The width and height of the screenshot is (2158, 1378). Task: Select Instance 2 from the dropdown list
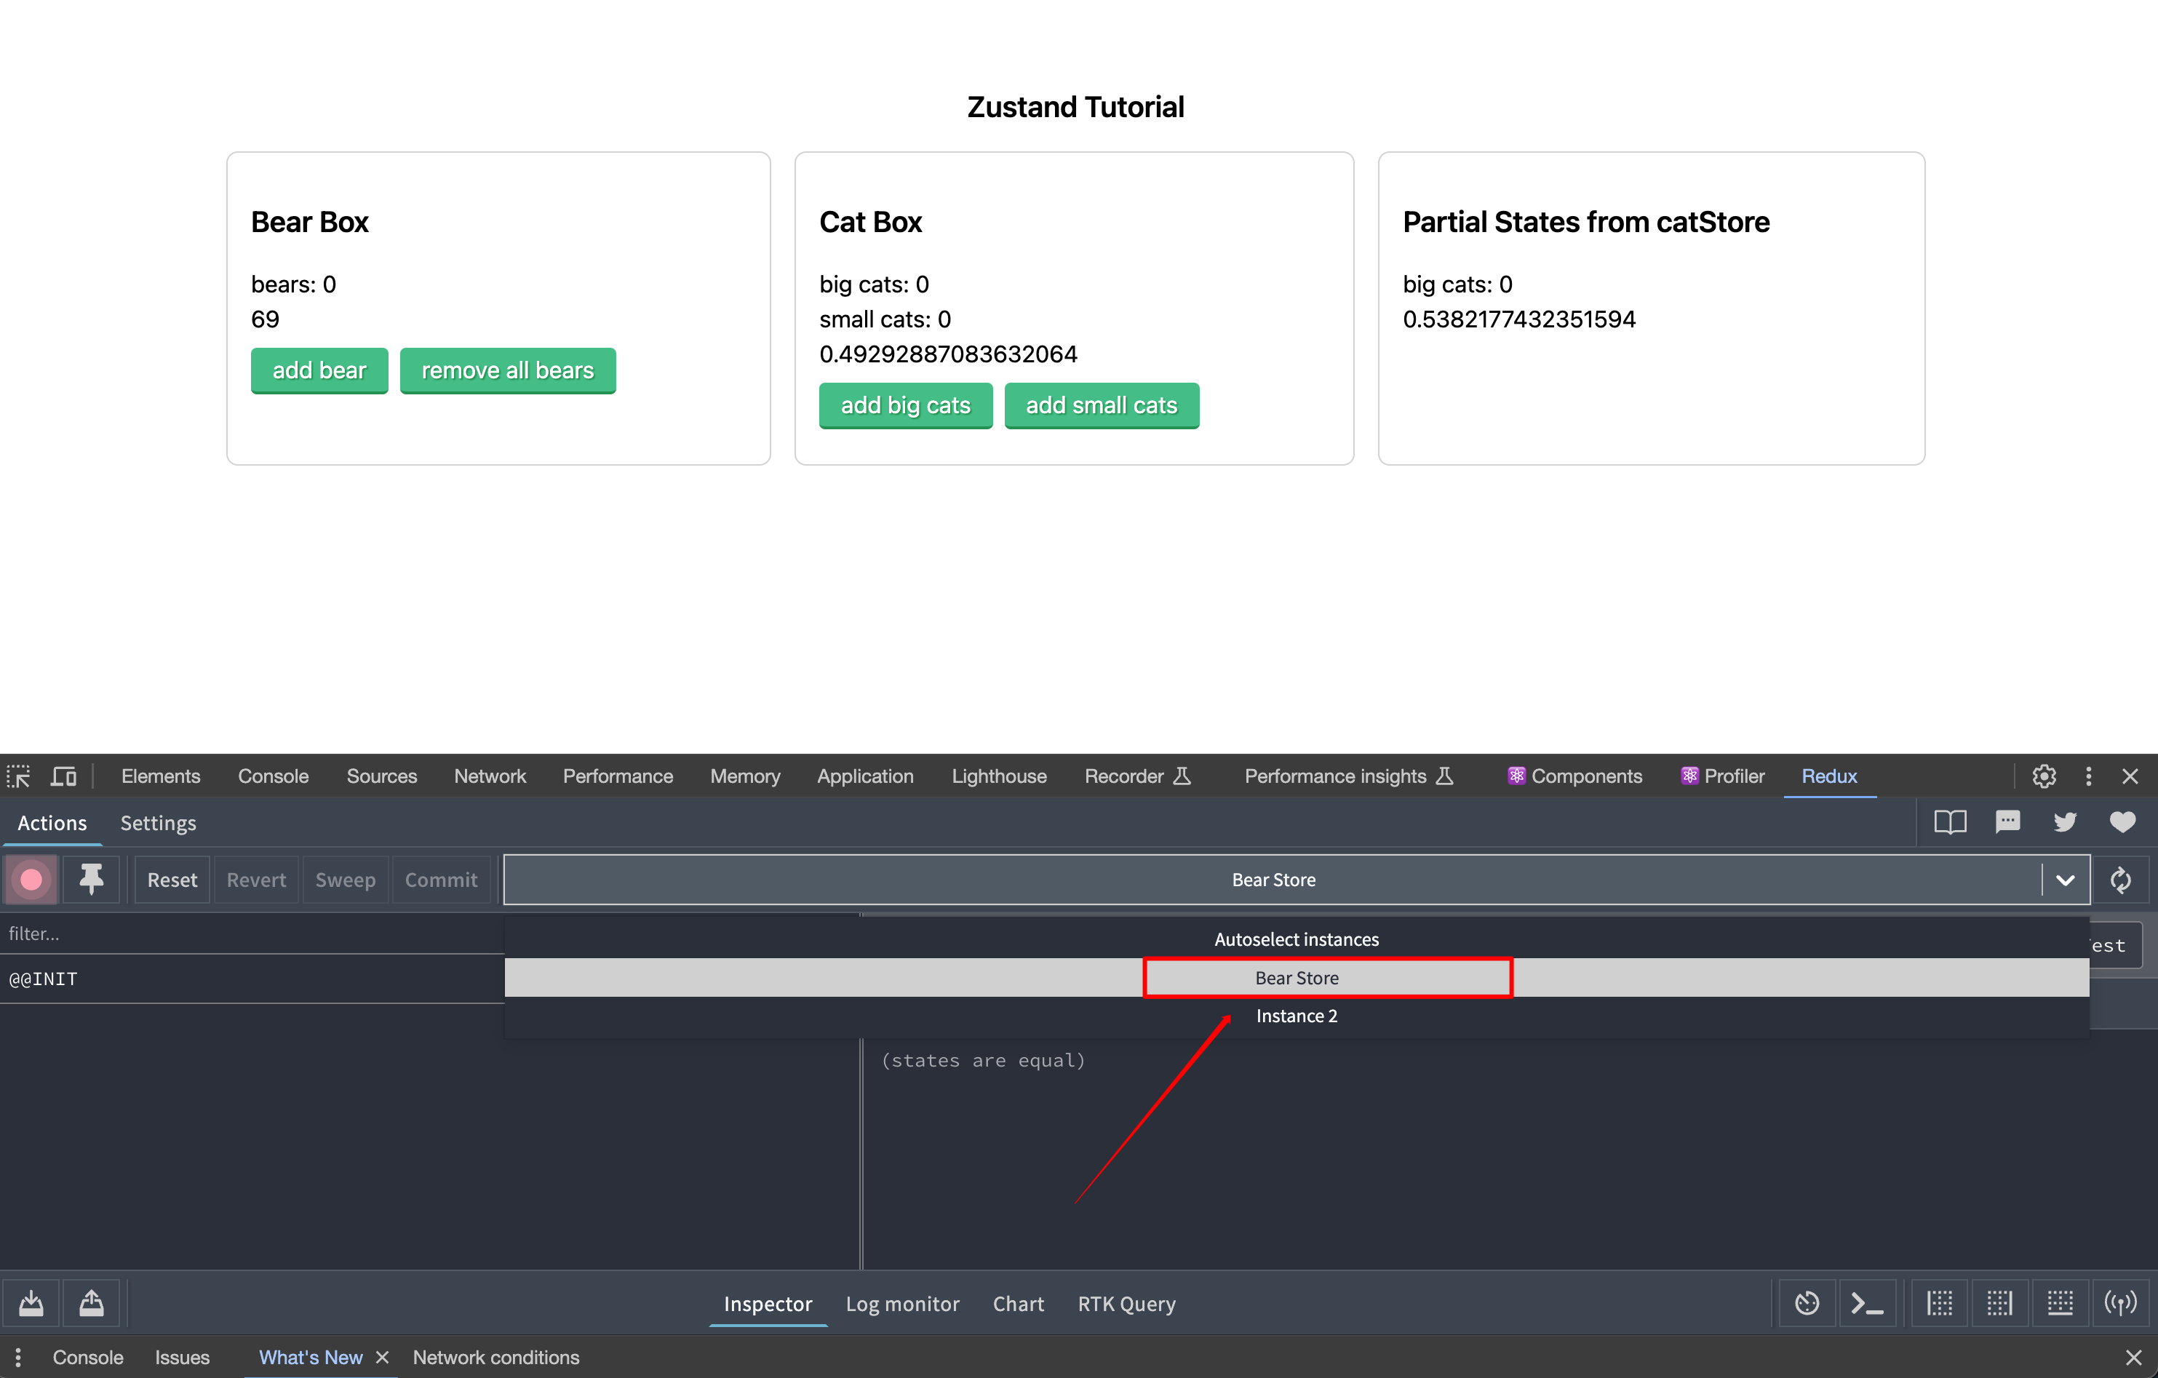click(1296, 1016)
